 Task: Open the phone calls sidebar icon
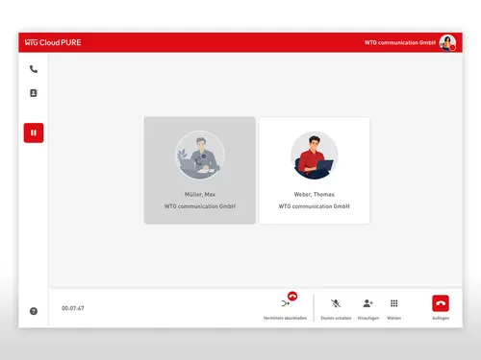(34, 69)
